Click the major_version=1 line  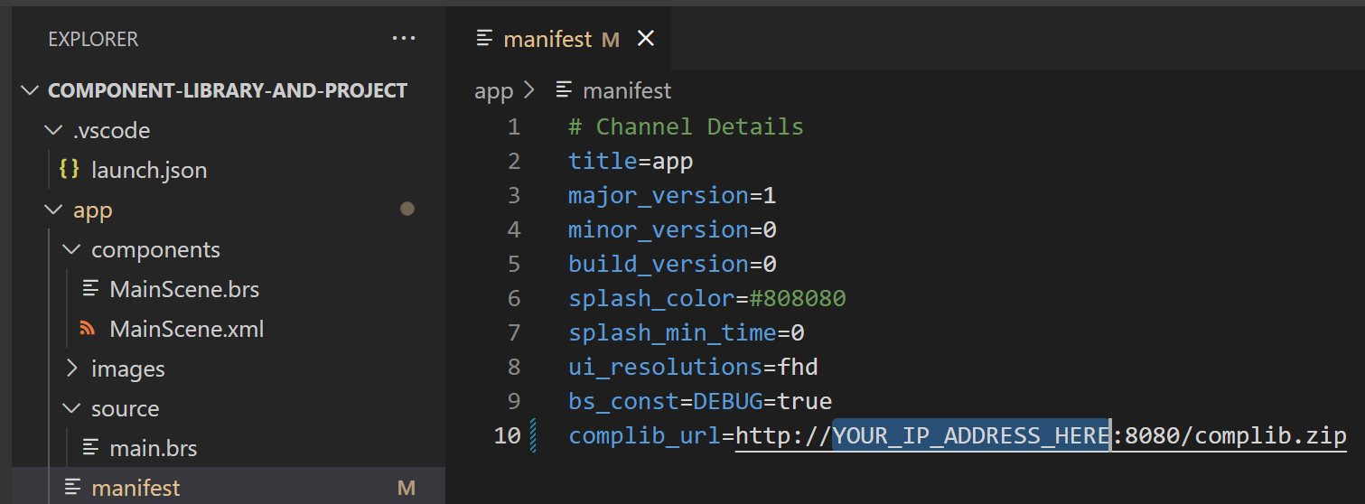[672, 195]
